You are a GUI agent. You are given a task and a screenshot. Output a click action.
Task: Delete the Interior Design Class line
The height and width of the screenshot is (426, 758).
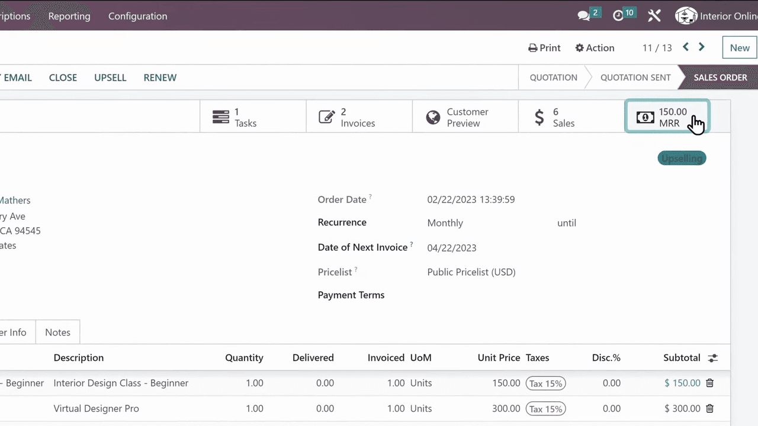[x=709, y=383]
